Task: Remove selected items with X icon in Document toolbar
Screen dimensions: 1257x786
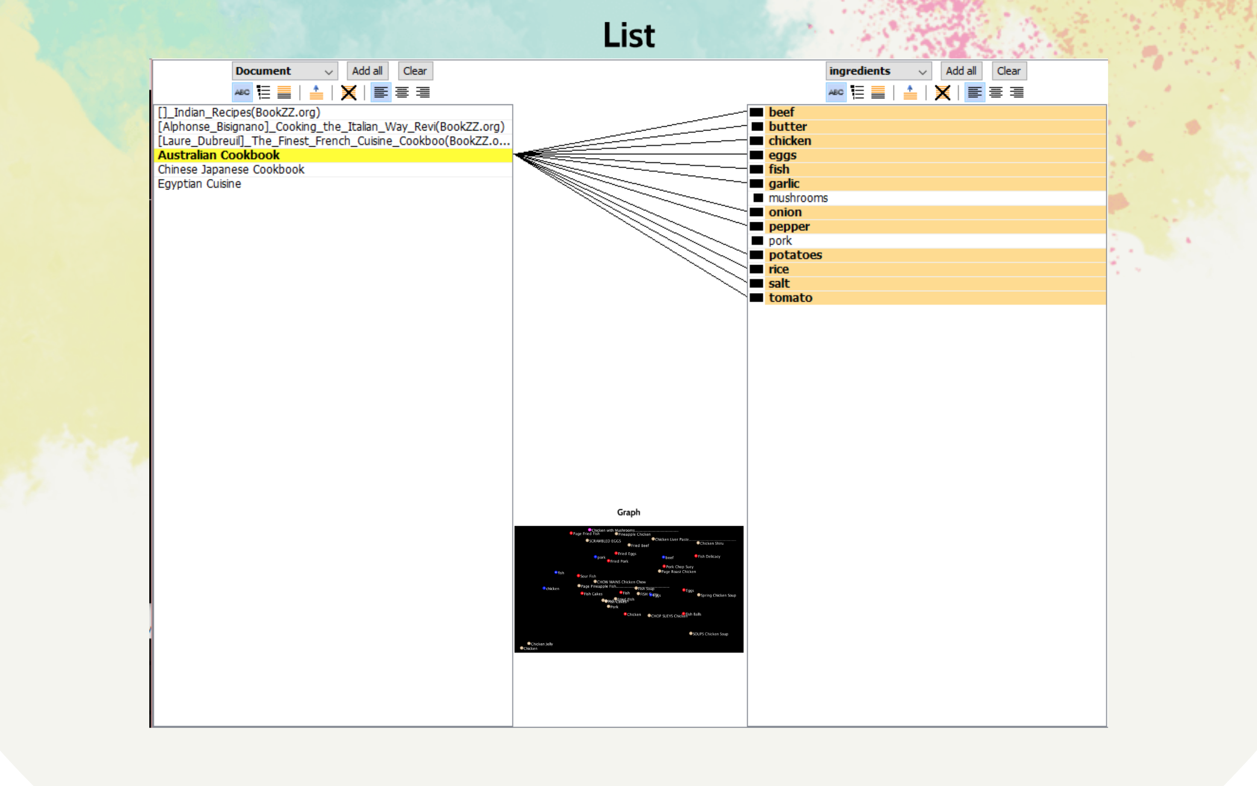Action: coord(349,93)
